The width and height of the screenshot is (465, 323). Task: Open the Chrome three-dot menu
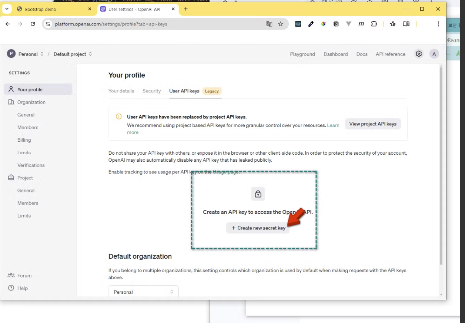click(x=438, y=24)
